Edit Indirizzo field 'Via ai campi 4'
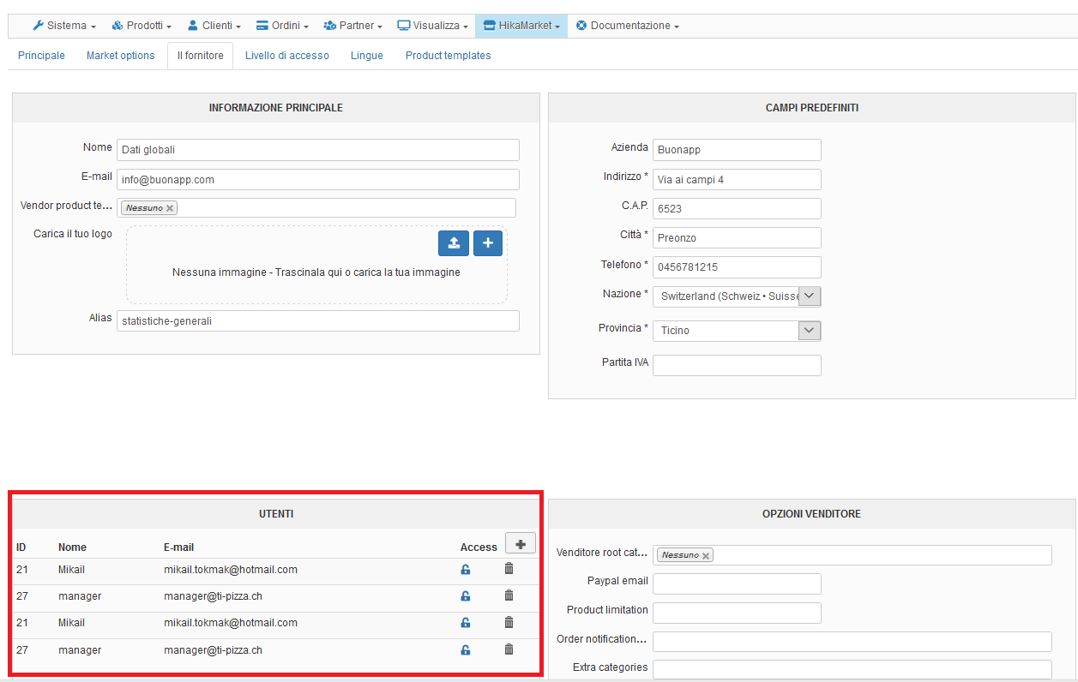 [737, 180]
